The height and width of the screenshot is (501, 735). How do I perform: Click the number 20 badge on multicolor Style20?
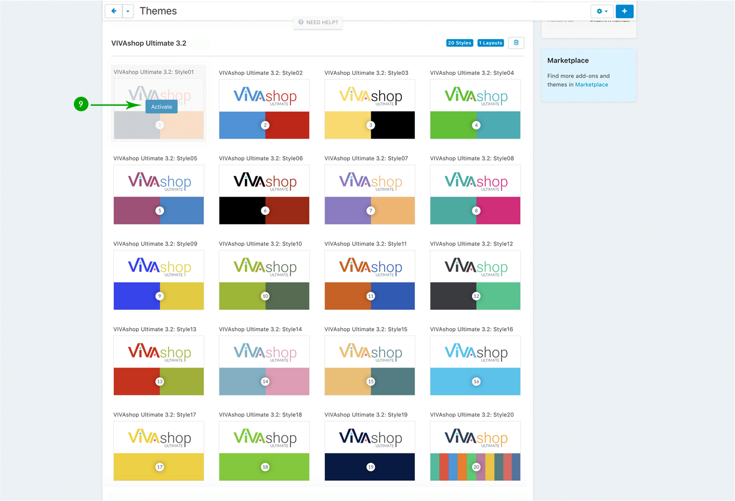[476, 467]
